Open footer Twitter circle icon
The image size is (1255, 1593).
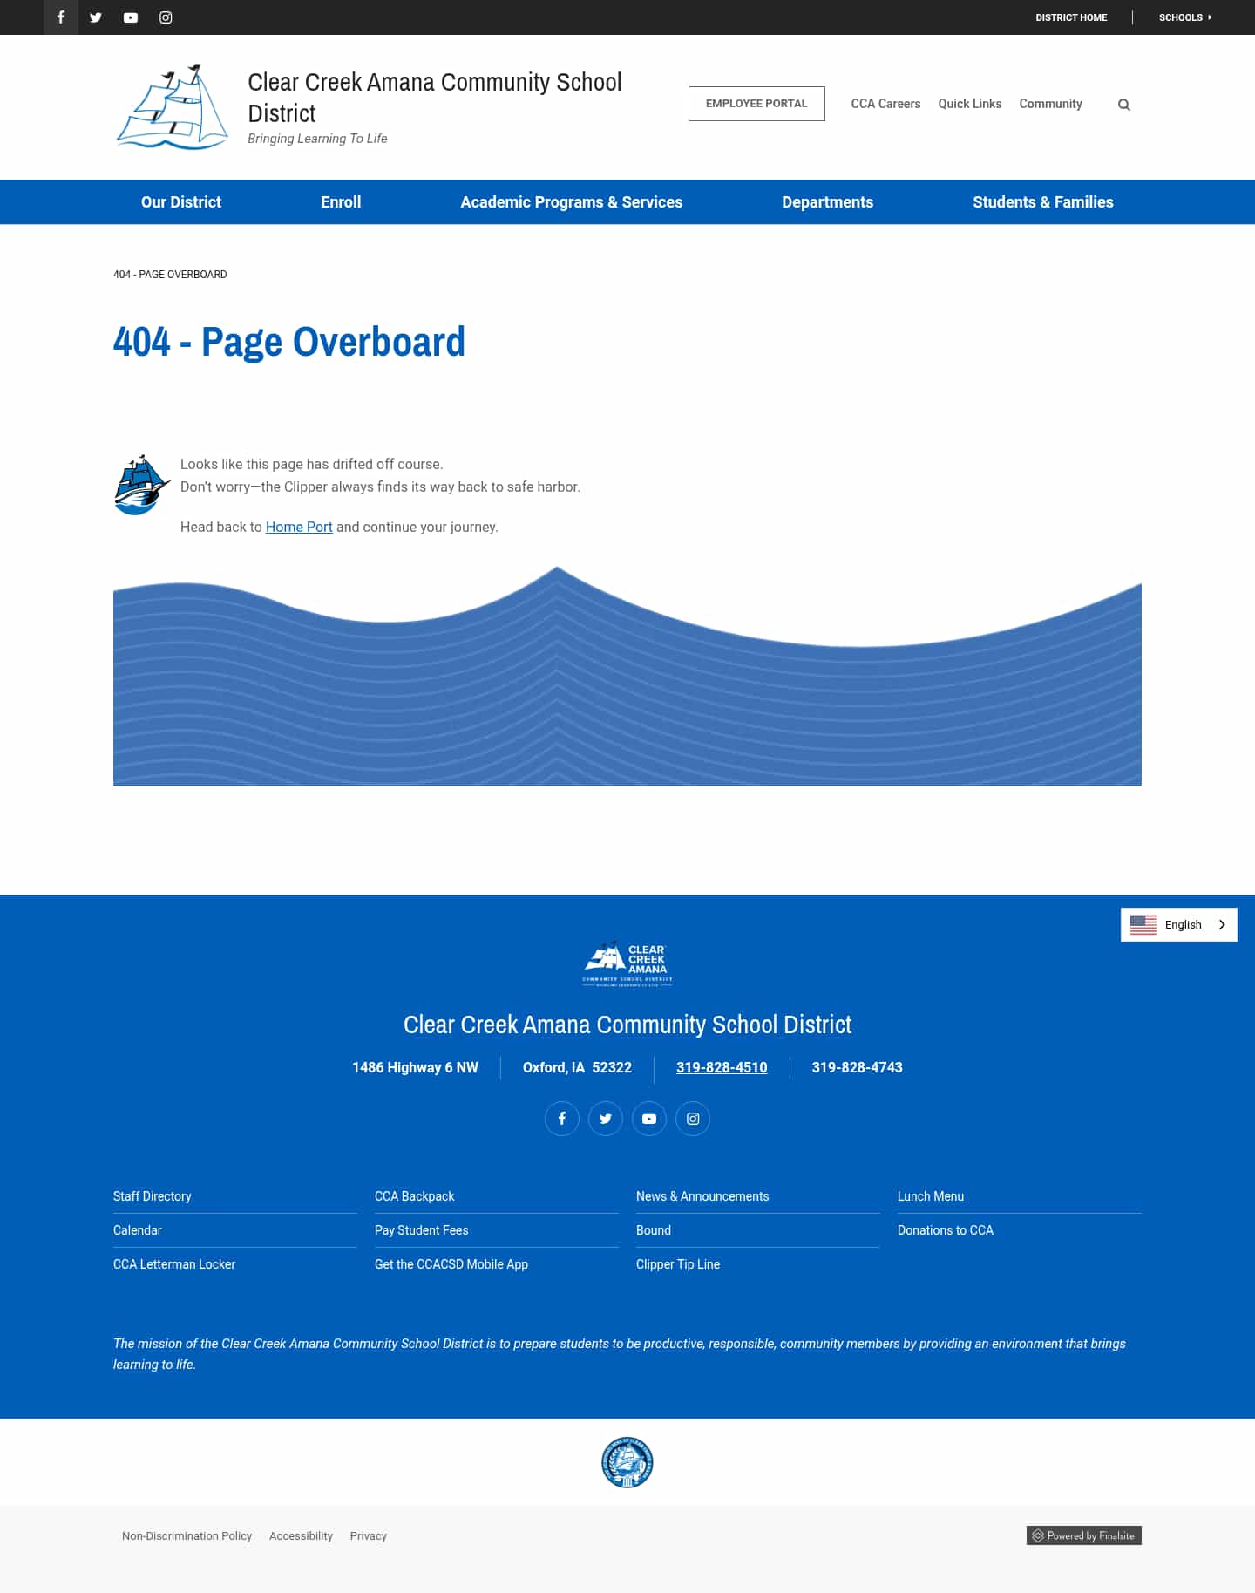(606, 1119)
